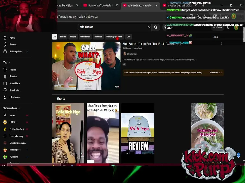Clear the search query with the X
The height and width of the screenshot is (183, 245).
(149, 27)
